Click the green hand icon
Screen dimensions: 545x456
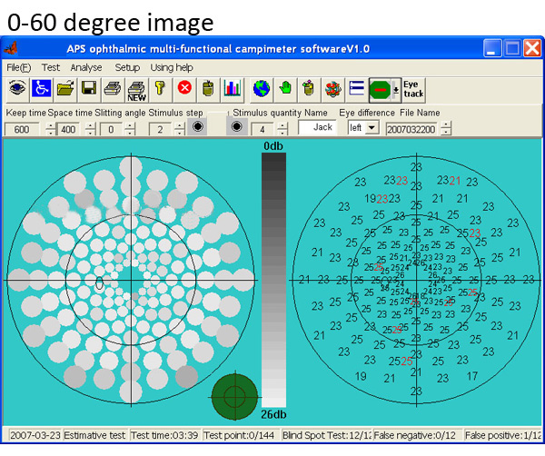click(x=285, y=89)
